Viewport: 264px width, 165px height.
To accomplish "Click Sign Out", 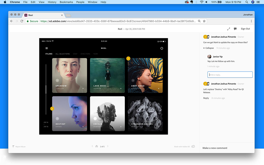I will [x=245, y=29].
